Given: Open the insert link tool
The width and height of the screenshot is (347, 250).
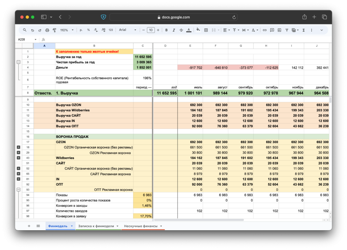Looking at the screenshot, I should pos(265,30).
